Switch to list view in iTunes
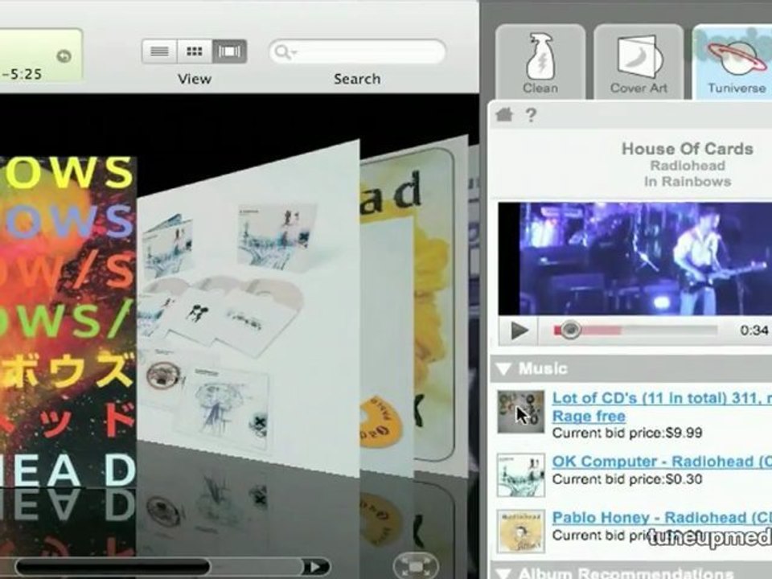Viewport: 772px width, 579px height. (x=159, y=51)
